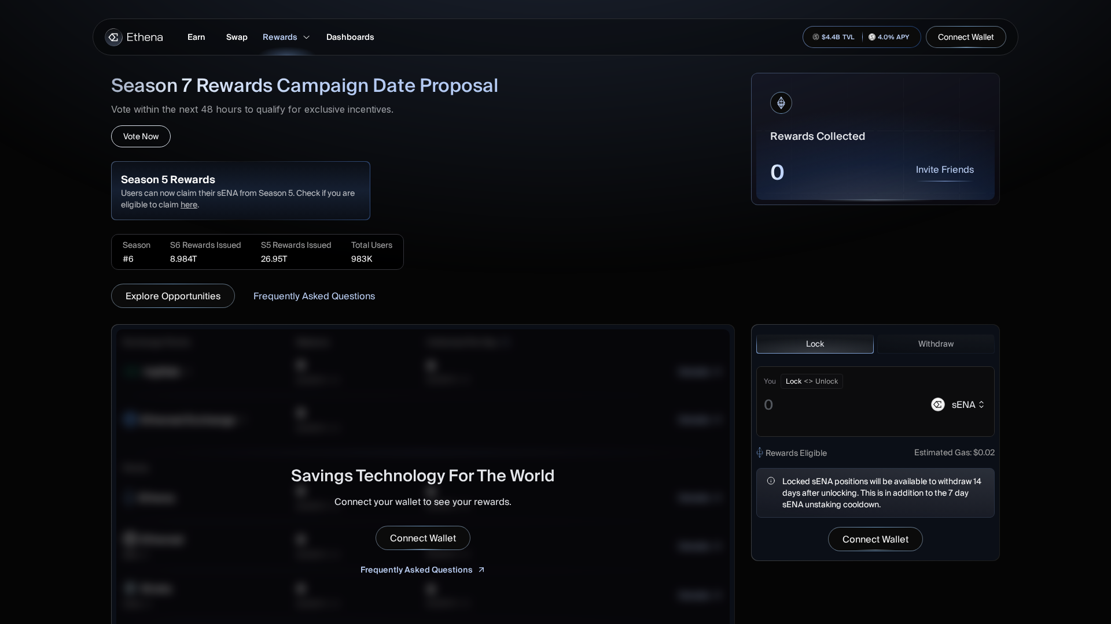Click the Season #6 value
The width and height of the screenshot is (1111, 624).
128,259
